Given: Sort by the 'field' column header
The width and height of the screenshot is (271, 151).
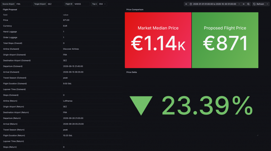Looking at the screenshot, I should [x=5, y=15].
